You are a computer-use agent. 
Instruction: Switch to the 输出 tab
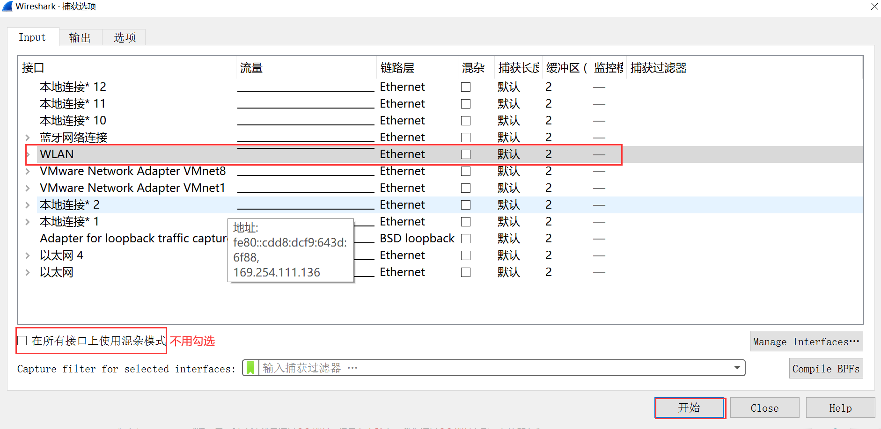pyautogui.click(x=80, y=37)
